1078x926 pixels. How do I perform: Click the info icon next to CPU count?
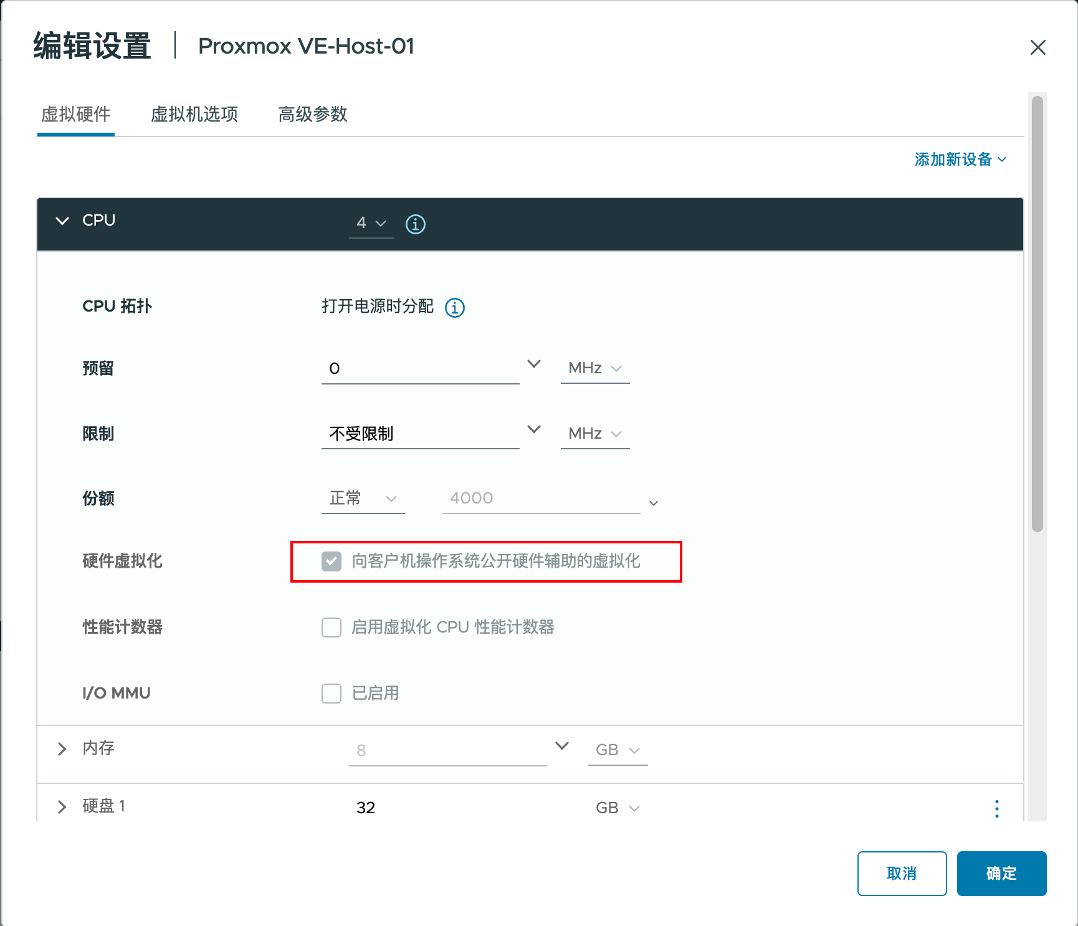pyautogui.click(x=416, y=224)
